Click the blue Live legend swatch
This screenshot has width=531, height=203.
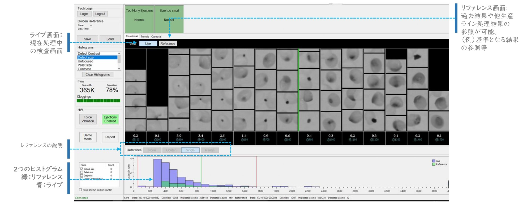(x=434, y=161)
